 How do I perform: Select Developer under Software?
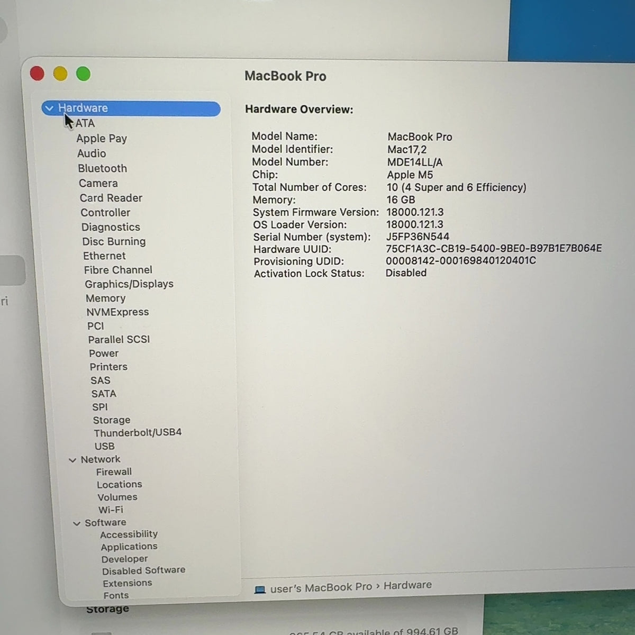(x=125, y=559)
